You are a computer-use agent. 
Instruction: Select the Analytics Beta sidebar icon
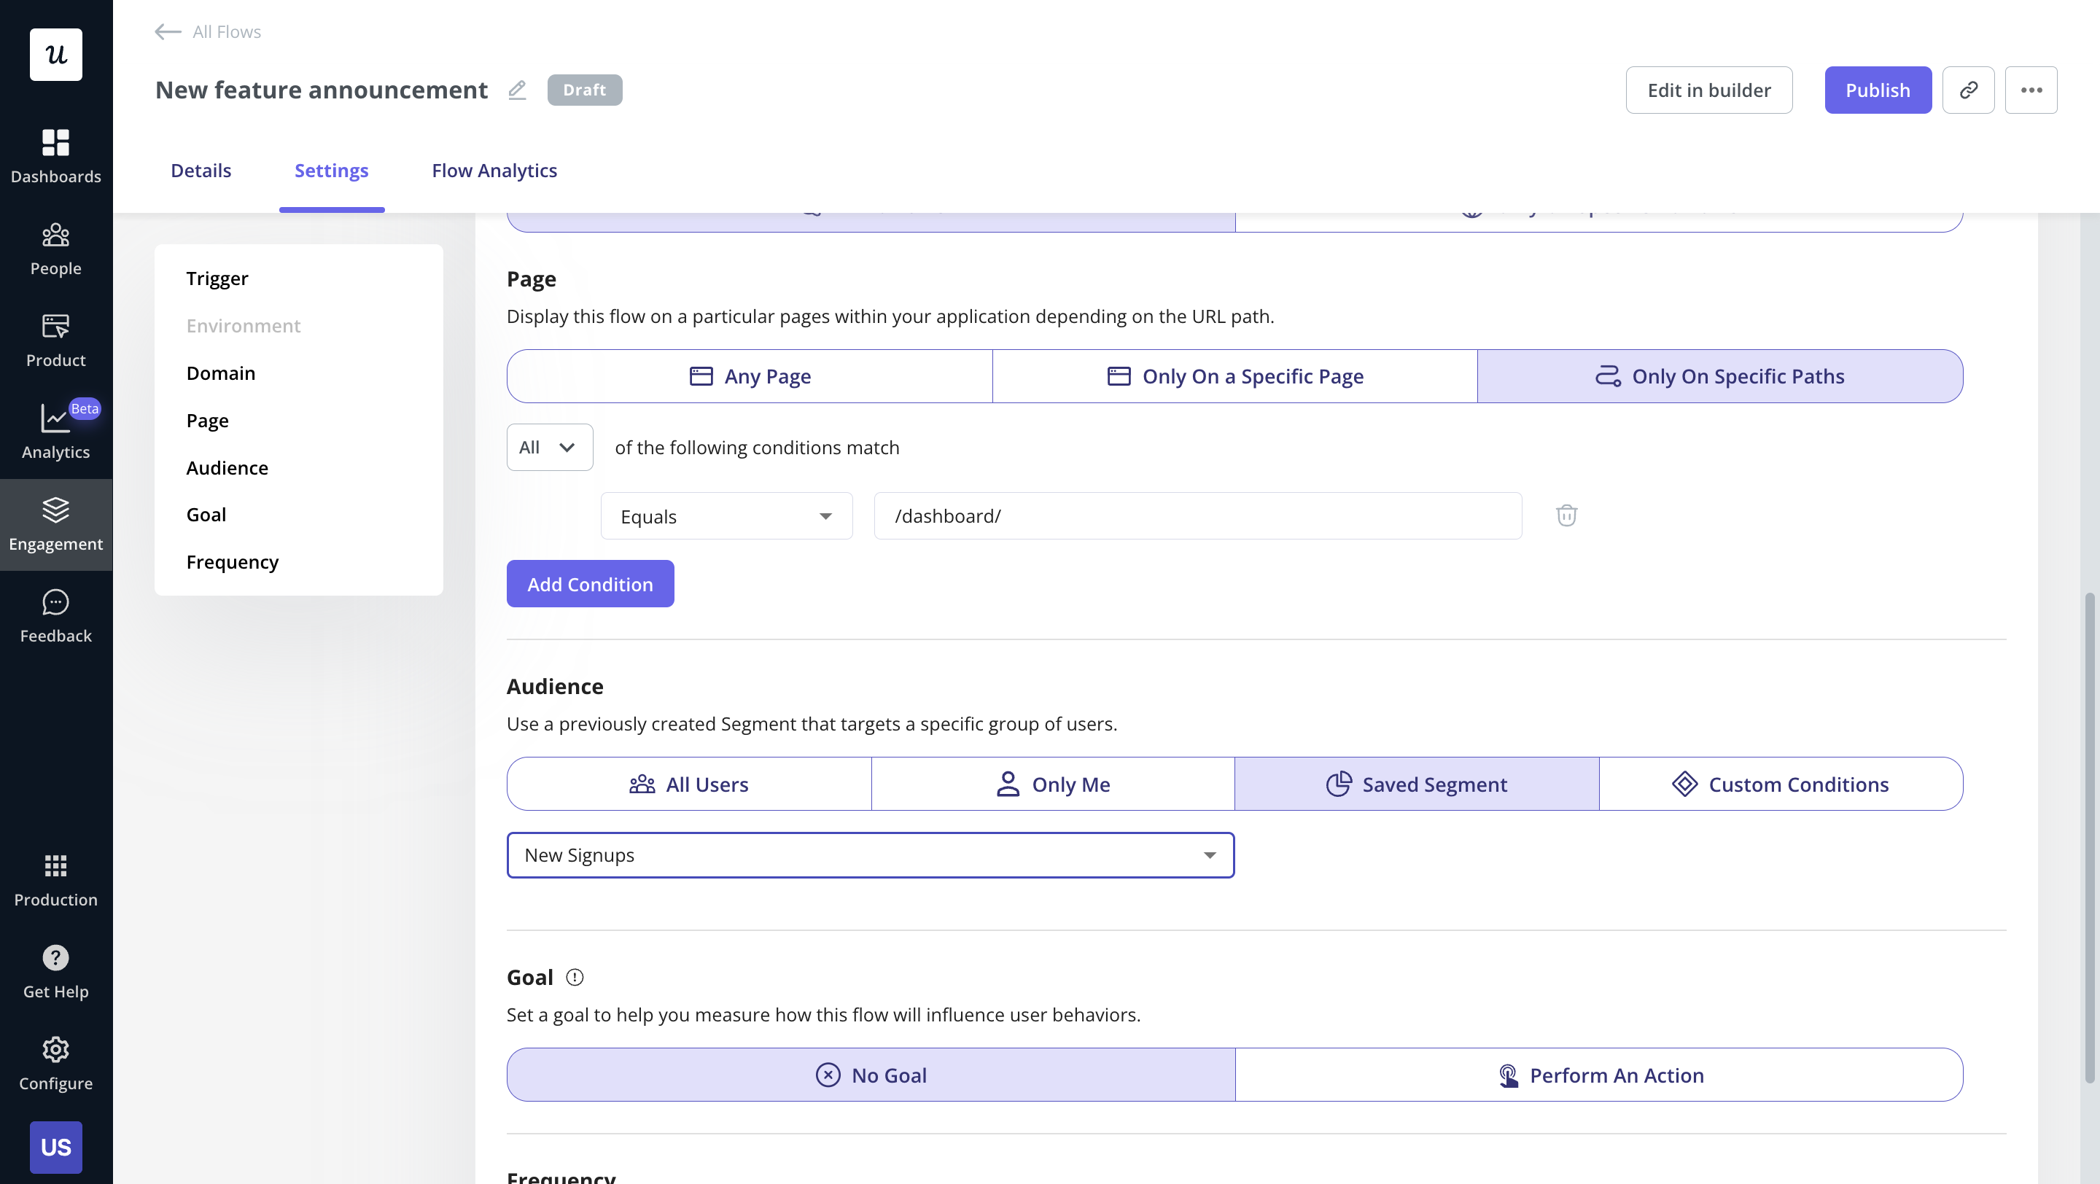point(55,430)
